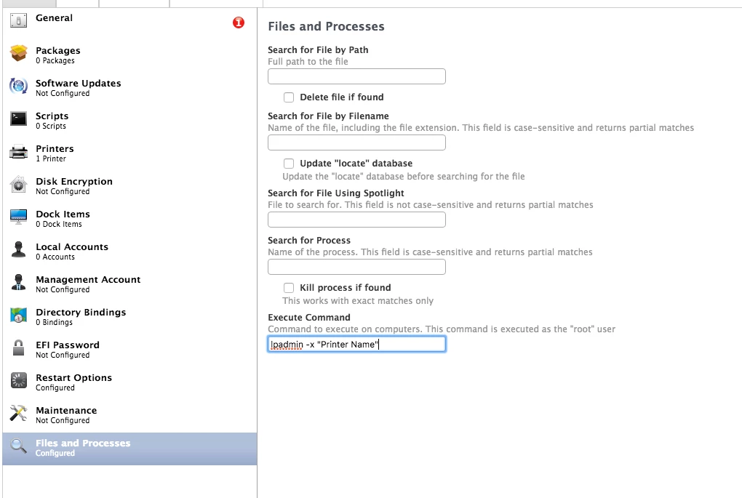Image resolution: width=742 pixels, height=498 pixels.
Task: Click the Dock Items monitor icon
Action: click(18, 217)
